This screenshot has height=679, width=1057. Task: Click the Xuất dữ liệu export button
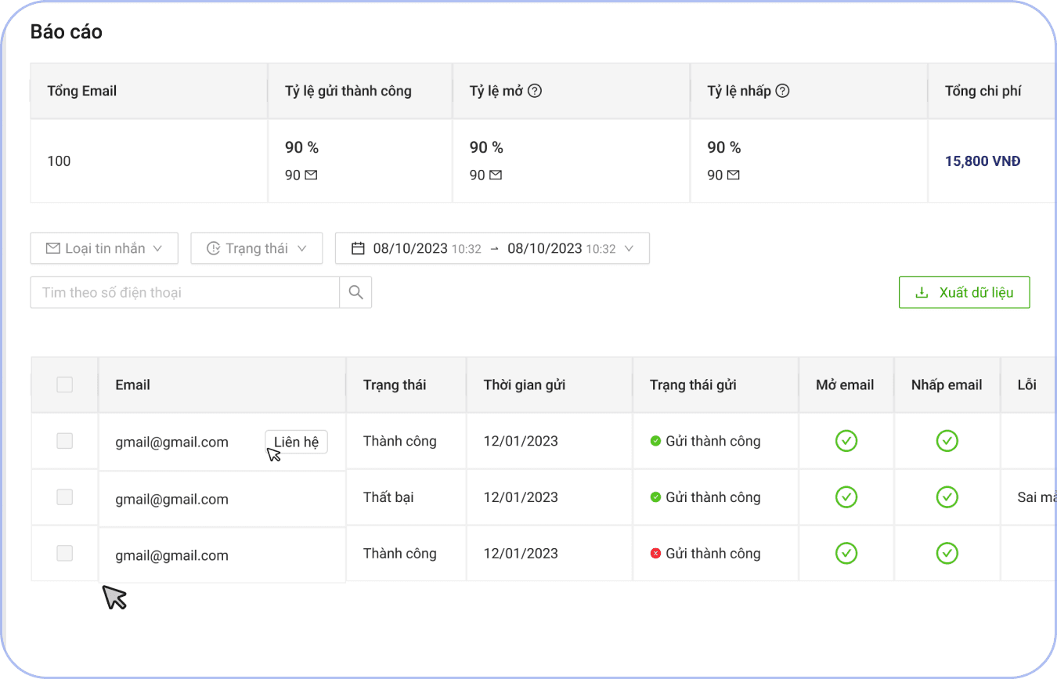click(964, 292)
